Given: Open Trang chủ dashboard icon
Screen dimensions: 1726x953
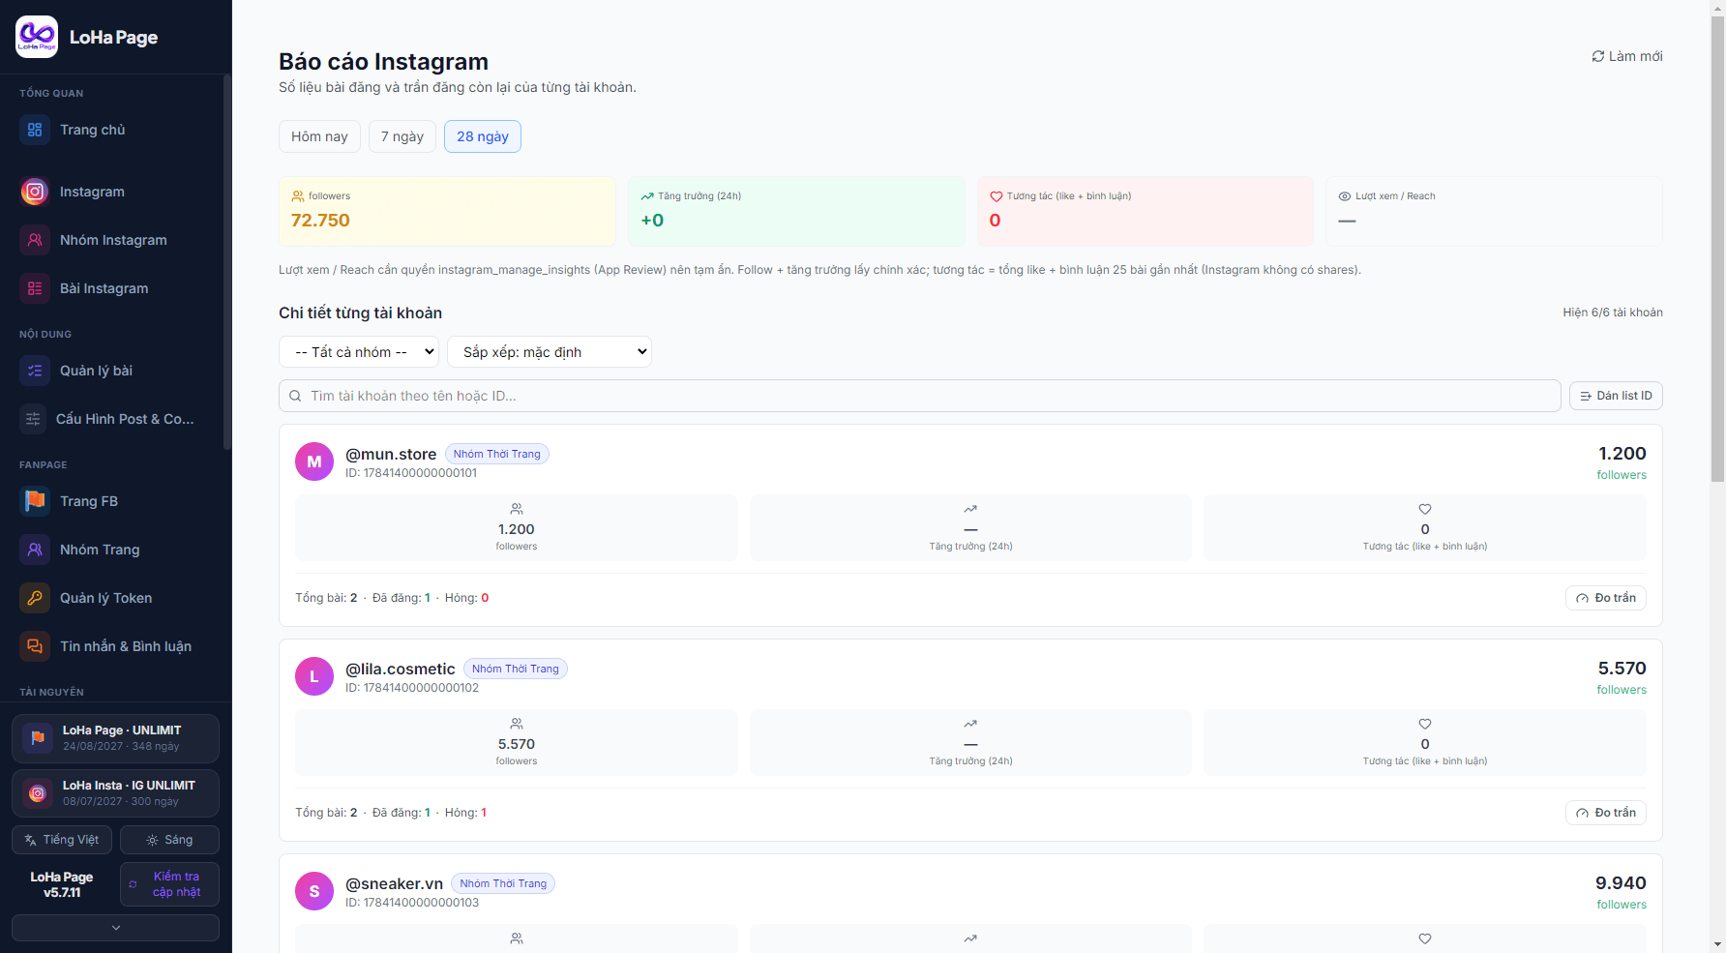Looking at the screenshot, I should pos(35,130).
